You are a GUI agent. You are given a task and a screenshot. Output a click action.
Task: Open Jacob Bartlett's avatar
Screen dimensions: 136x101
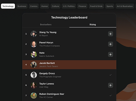(34, 65)
